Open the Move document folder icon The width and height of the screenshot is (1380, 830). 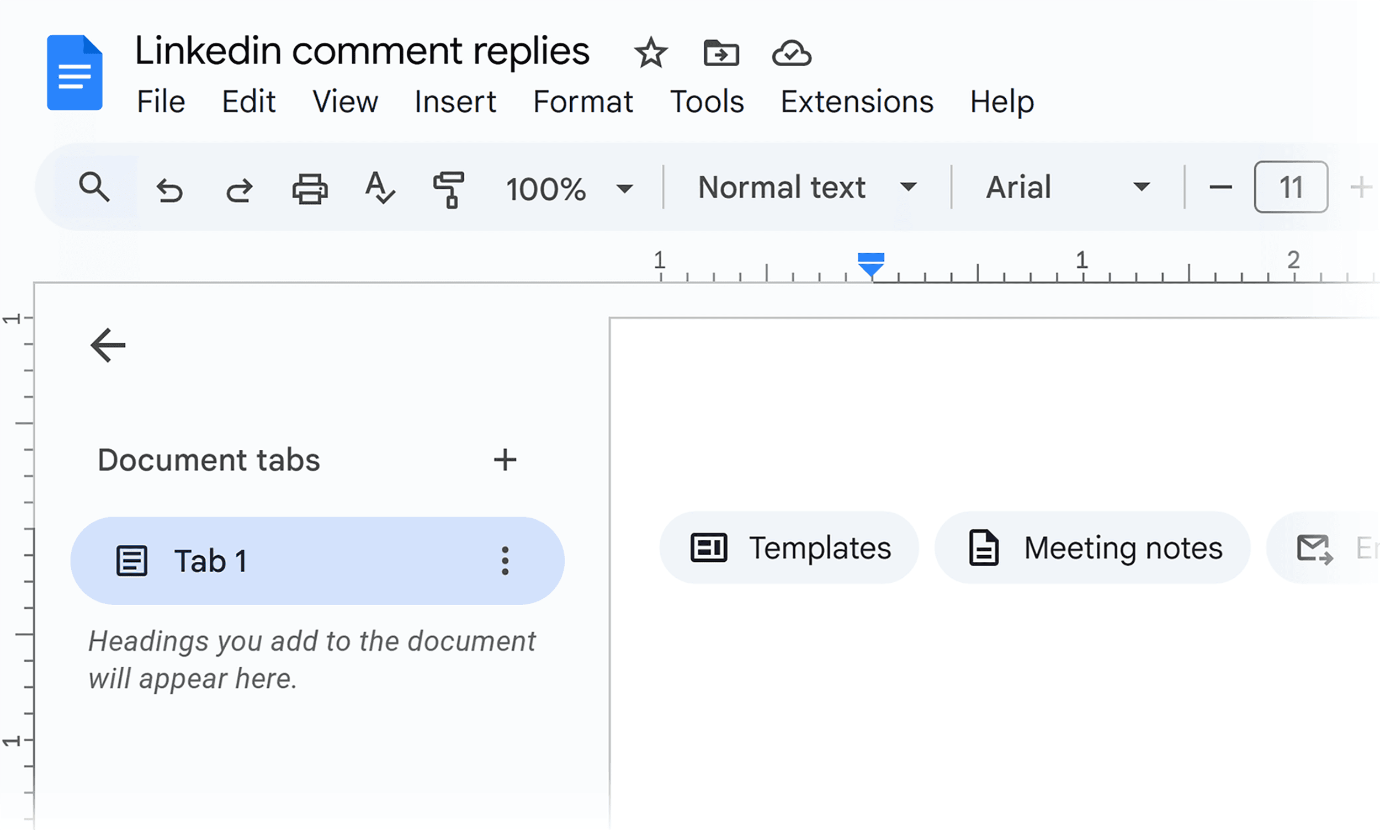(721, 53)
